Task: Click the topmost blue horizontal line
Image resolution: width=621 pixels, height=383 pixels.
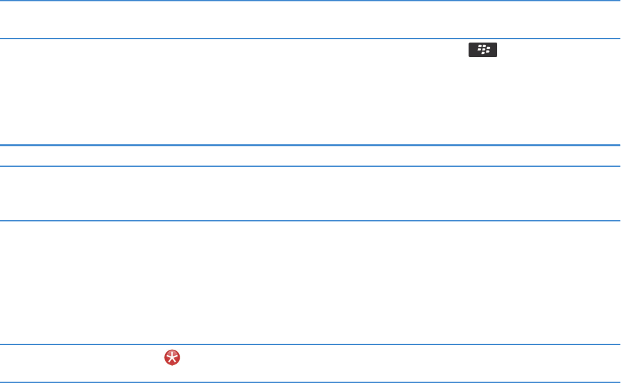Action: [x=310, y=1]
